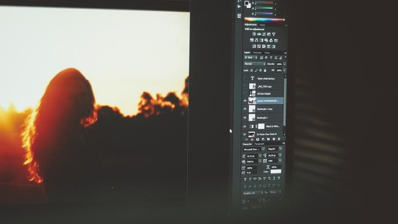398x224 pixels.
Task: Click the Brightness/Contrast adjustment sun icon
Action: pos(254,34)
